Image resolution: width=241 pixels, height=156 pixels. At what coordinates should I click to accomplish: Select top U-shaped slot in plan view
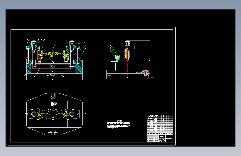click(53, 96)
